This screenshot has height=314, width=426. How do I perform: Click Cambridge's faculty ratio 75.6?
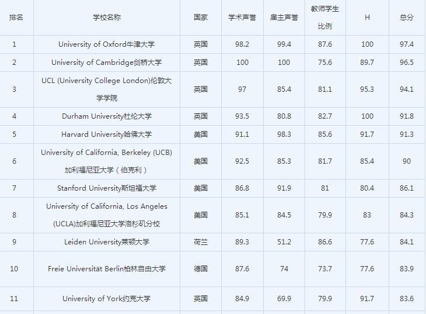[325, 63]
